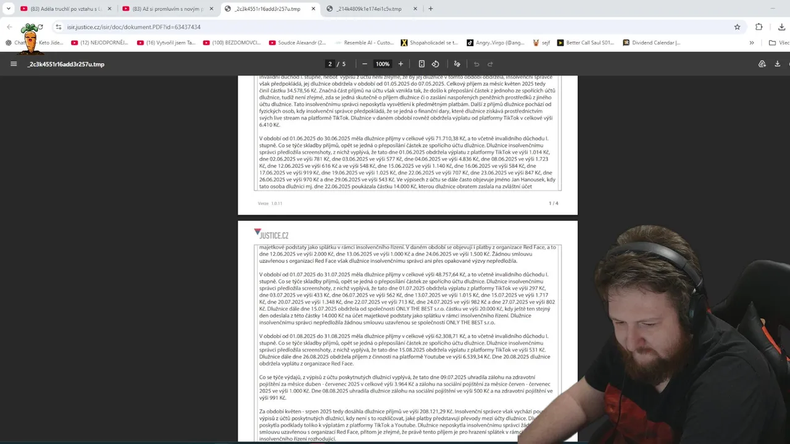790x444 pixels.
Task: Close the _2c3k4551r16add3r257u.tmp tab
Action: click(x=313, y=9)
